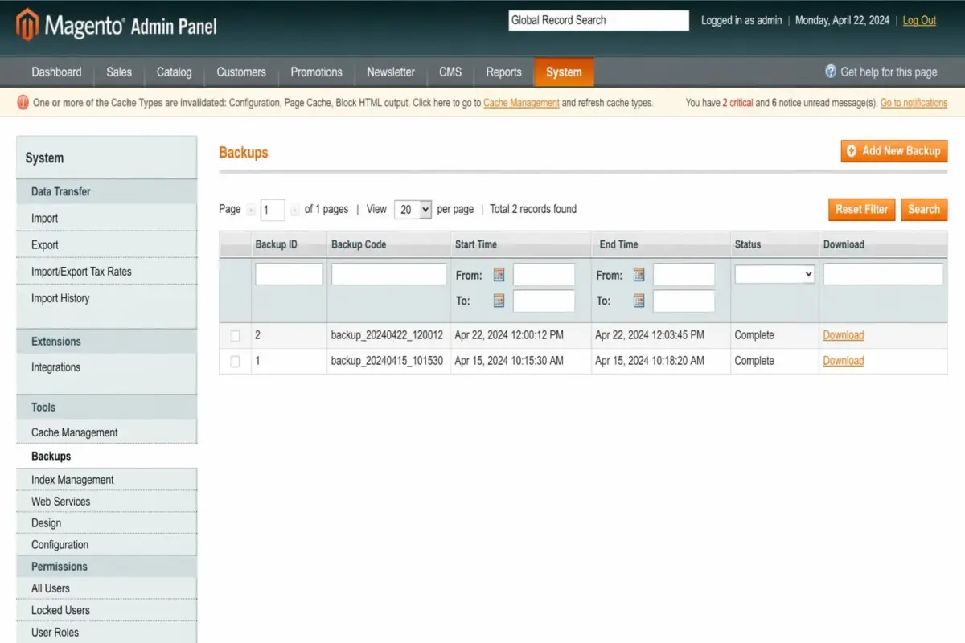The image size is (965, 643).
Task: Download backup_20240422_120012
Action: pyautogui.click(x=843, y=335)
